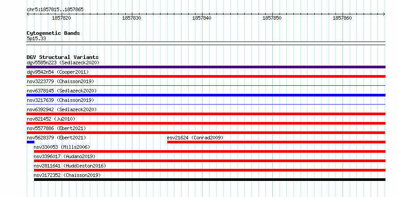
Task: Click the 5p15.33 band label
Action: tap(36, 39)
